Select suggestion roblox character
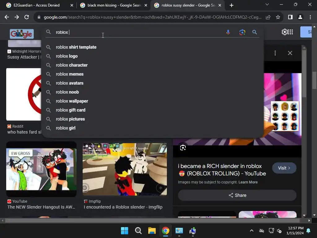This screenshot has width=317, height=238. click(153, 65)
